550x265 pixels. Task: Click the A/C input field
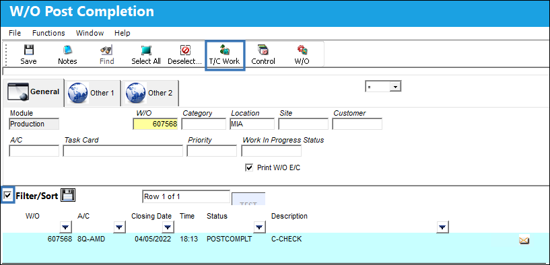tap(34, 151)
